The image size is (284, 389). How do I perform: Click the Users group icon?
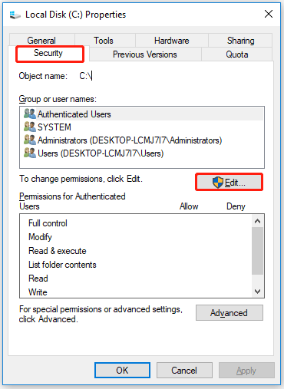tap(30, 153)
